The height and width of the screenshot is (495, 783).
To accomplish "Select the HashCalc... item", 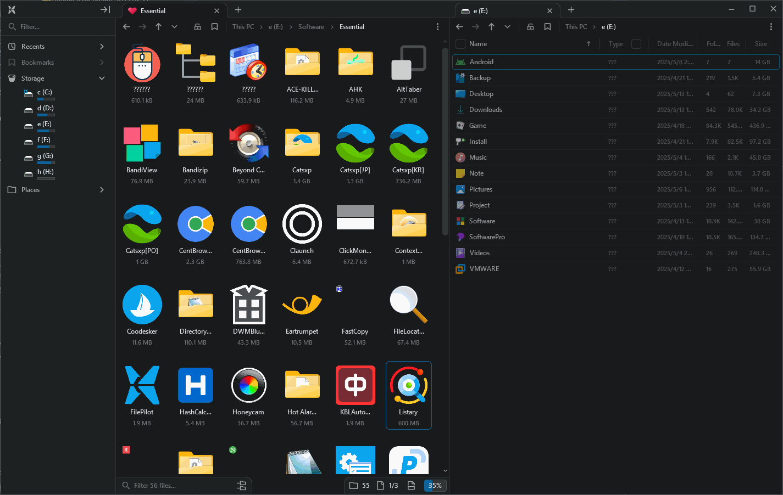I will 195,396.
